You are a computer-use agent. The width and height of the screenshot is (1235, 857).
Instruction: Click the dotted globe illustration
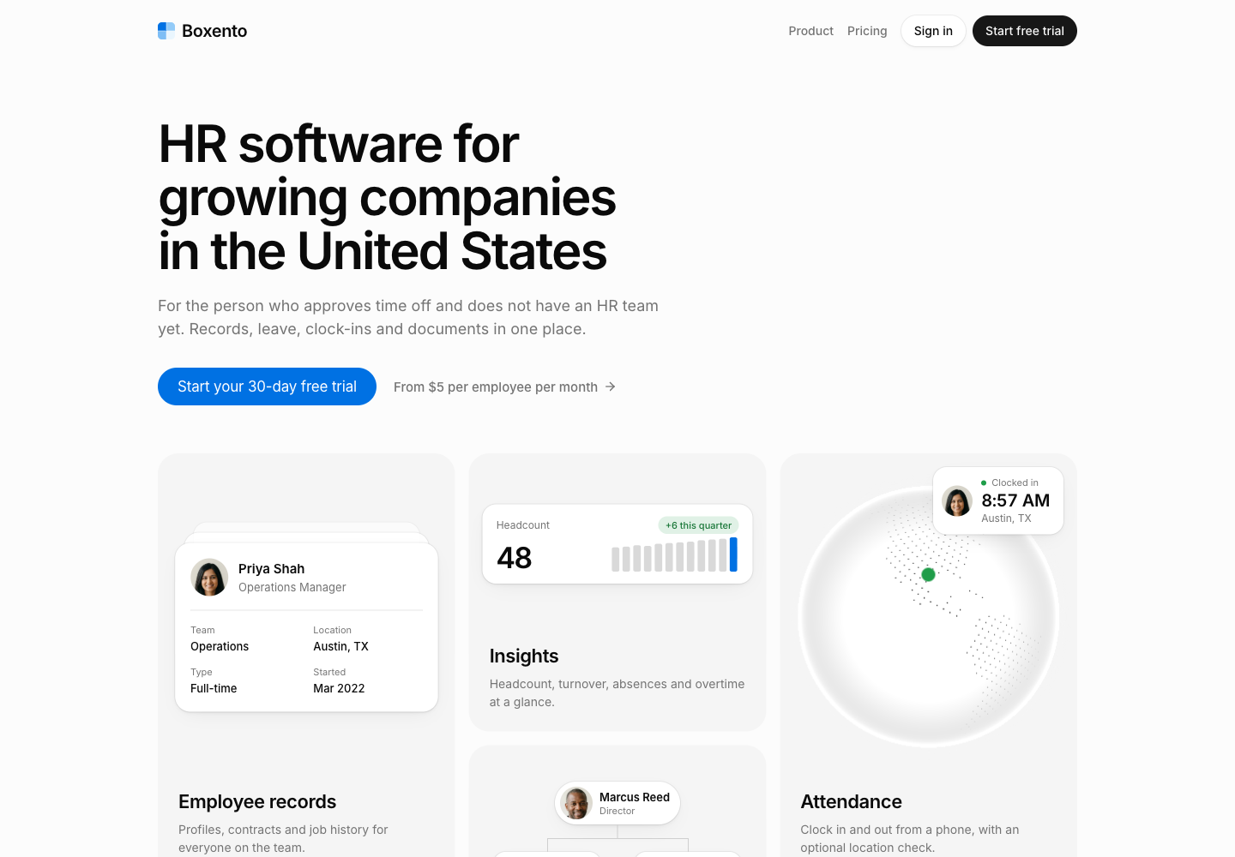pyautogui.click(x=929, y=617)
